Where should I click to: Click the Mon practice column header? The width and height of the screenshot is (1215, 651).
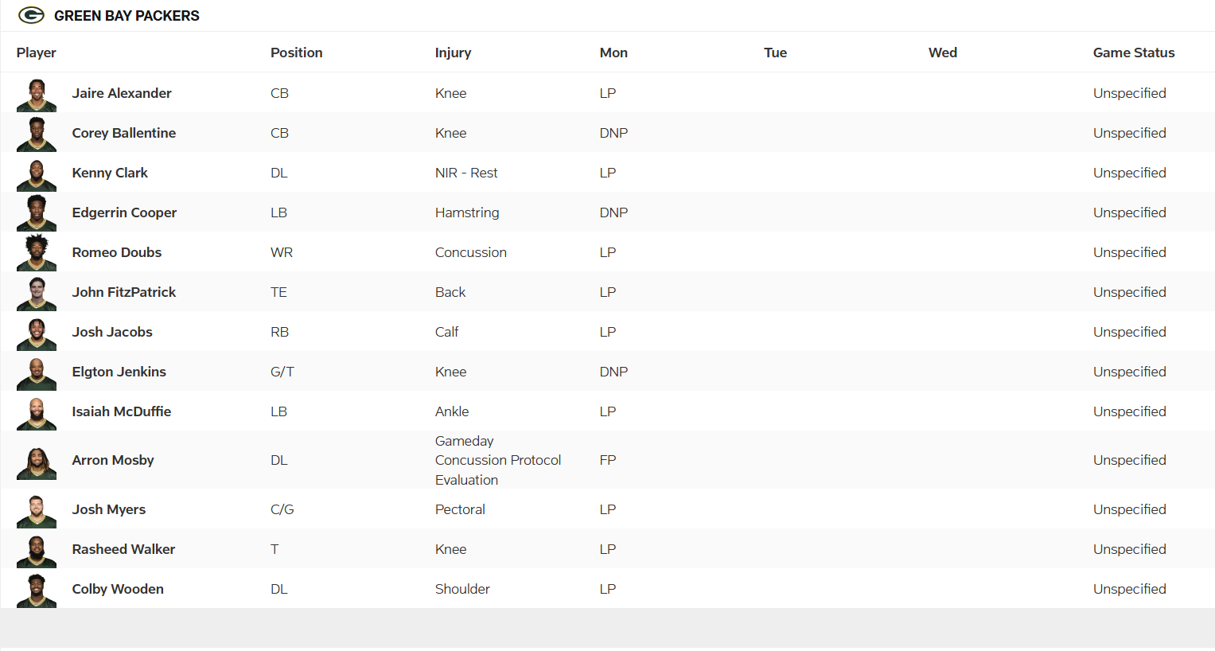[613, 53]
